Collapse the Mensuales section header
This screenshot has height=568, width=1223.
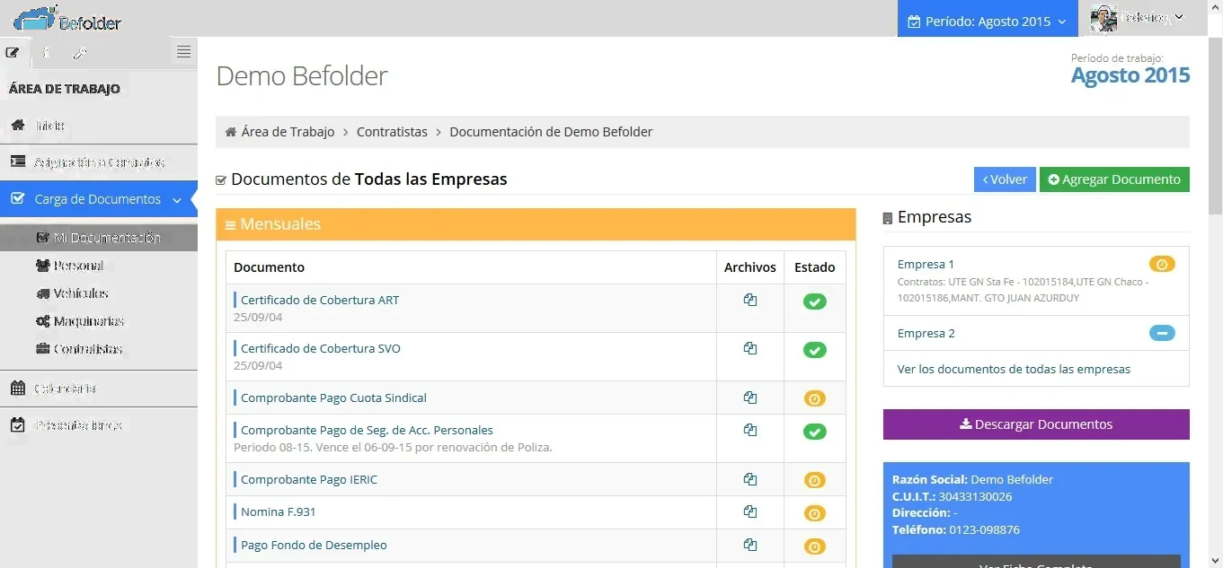pos(536,224)
